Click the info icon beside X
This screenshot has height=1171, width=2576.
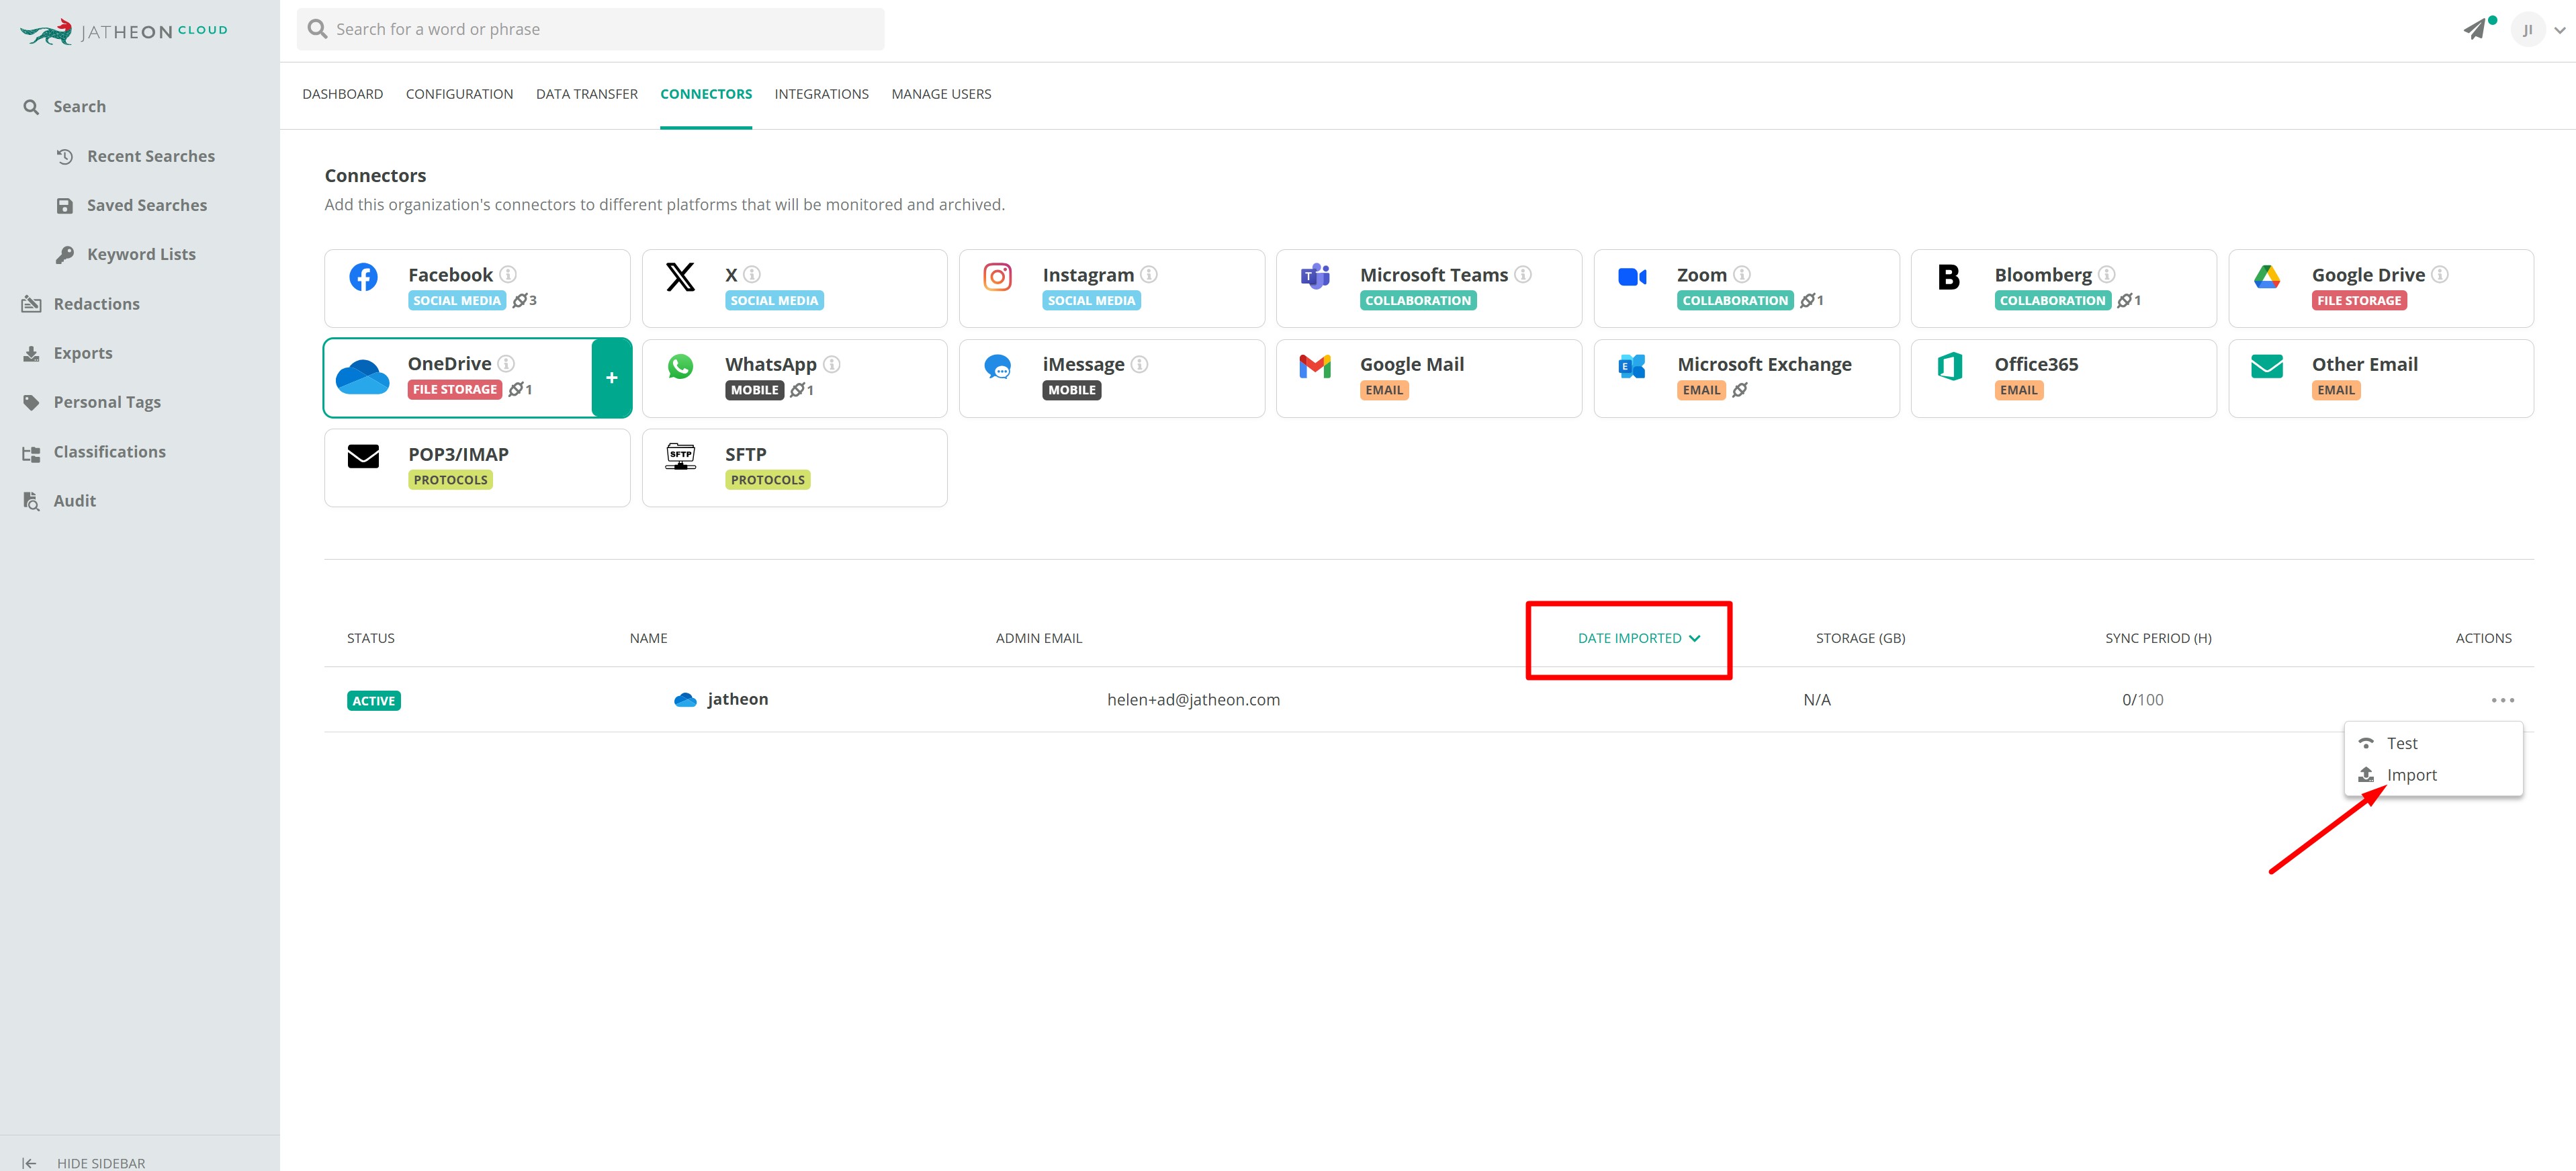752,274
